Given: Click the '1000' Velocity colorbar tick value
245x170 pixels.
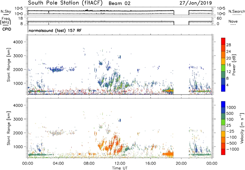Looking at the screenshot, I should pos(231,107).
